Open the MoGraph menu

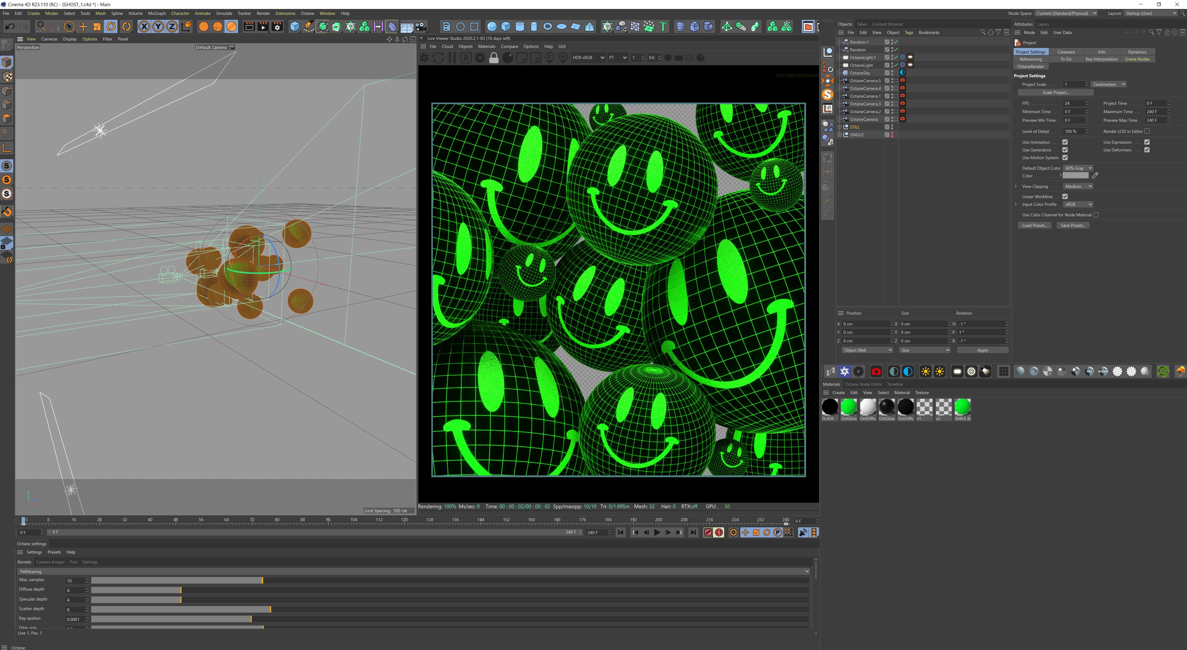coord(157,13)
